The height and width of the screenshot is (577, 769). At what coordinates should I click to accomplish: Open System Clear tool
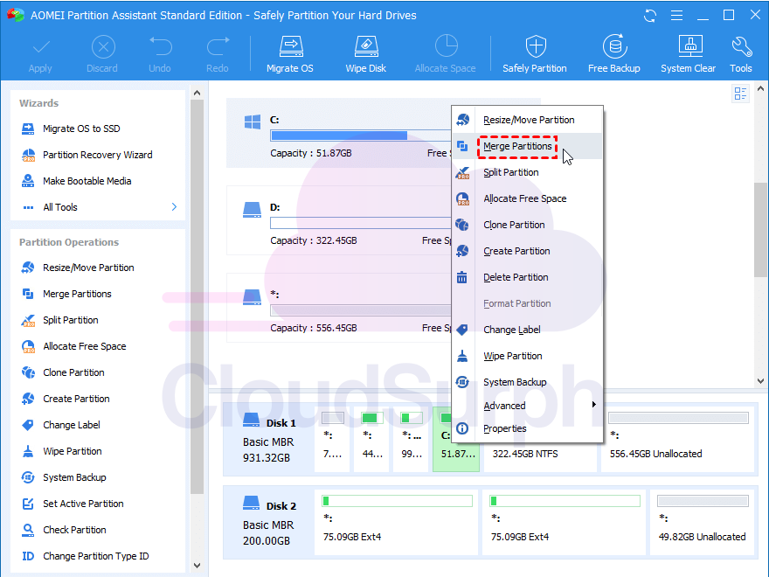(x=688, y=54)
